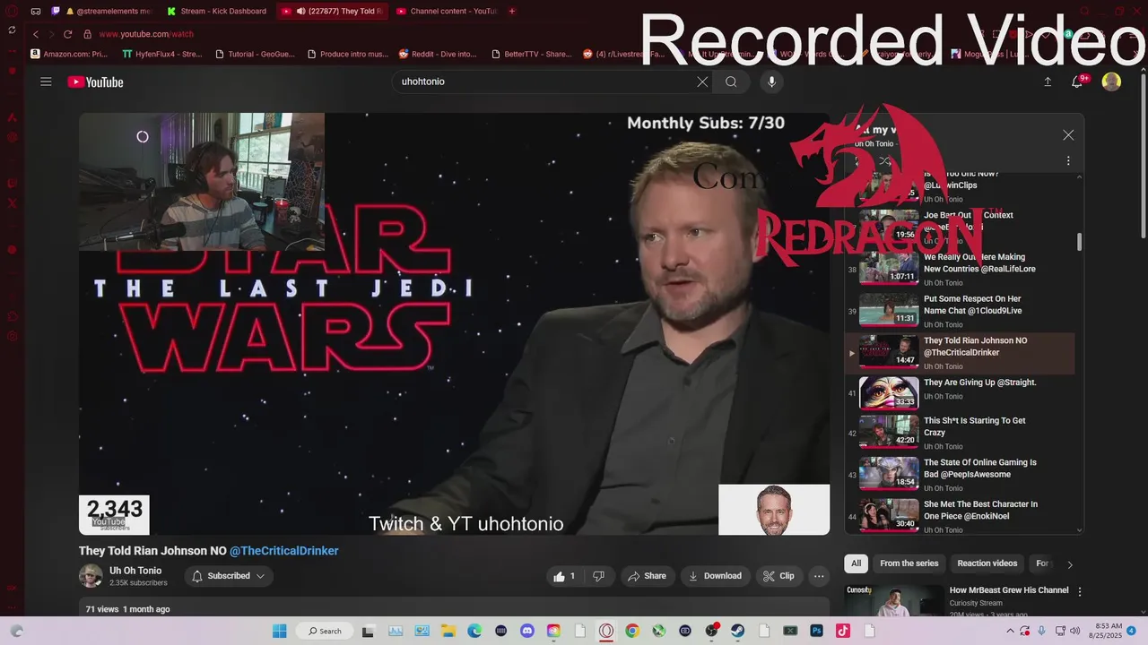Go to YouTube home via logo
The image size is (1148, 645).
click(95, 82)
